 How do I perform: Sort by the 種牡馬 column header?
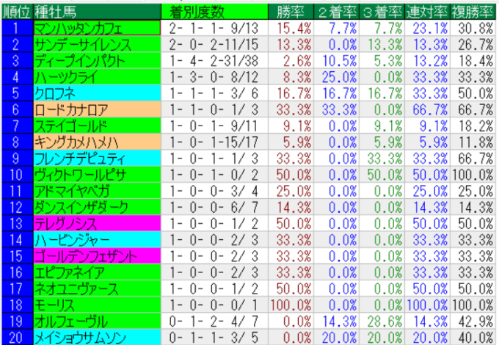pyautogui.click(x=97, y=12)
